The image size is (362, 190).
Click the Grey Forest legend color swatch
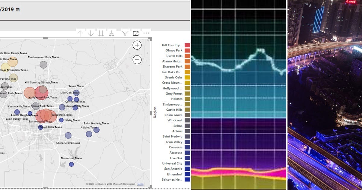187,93
